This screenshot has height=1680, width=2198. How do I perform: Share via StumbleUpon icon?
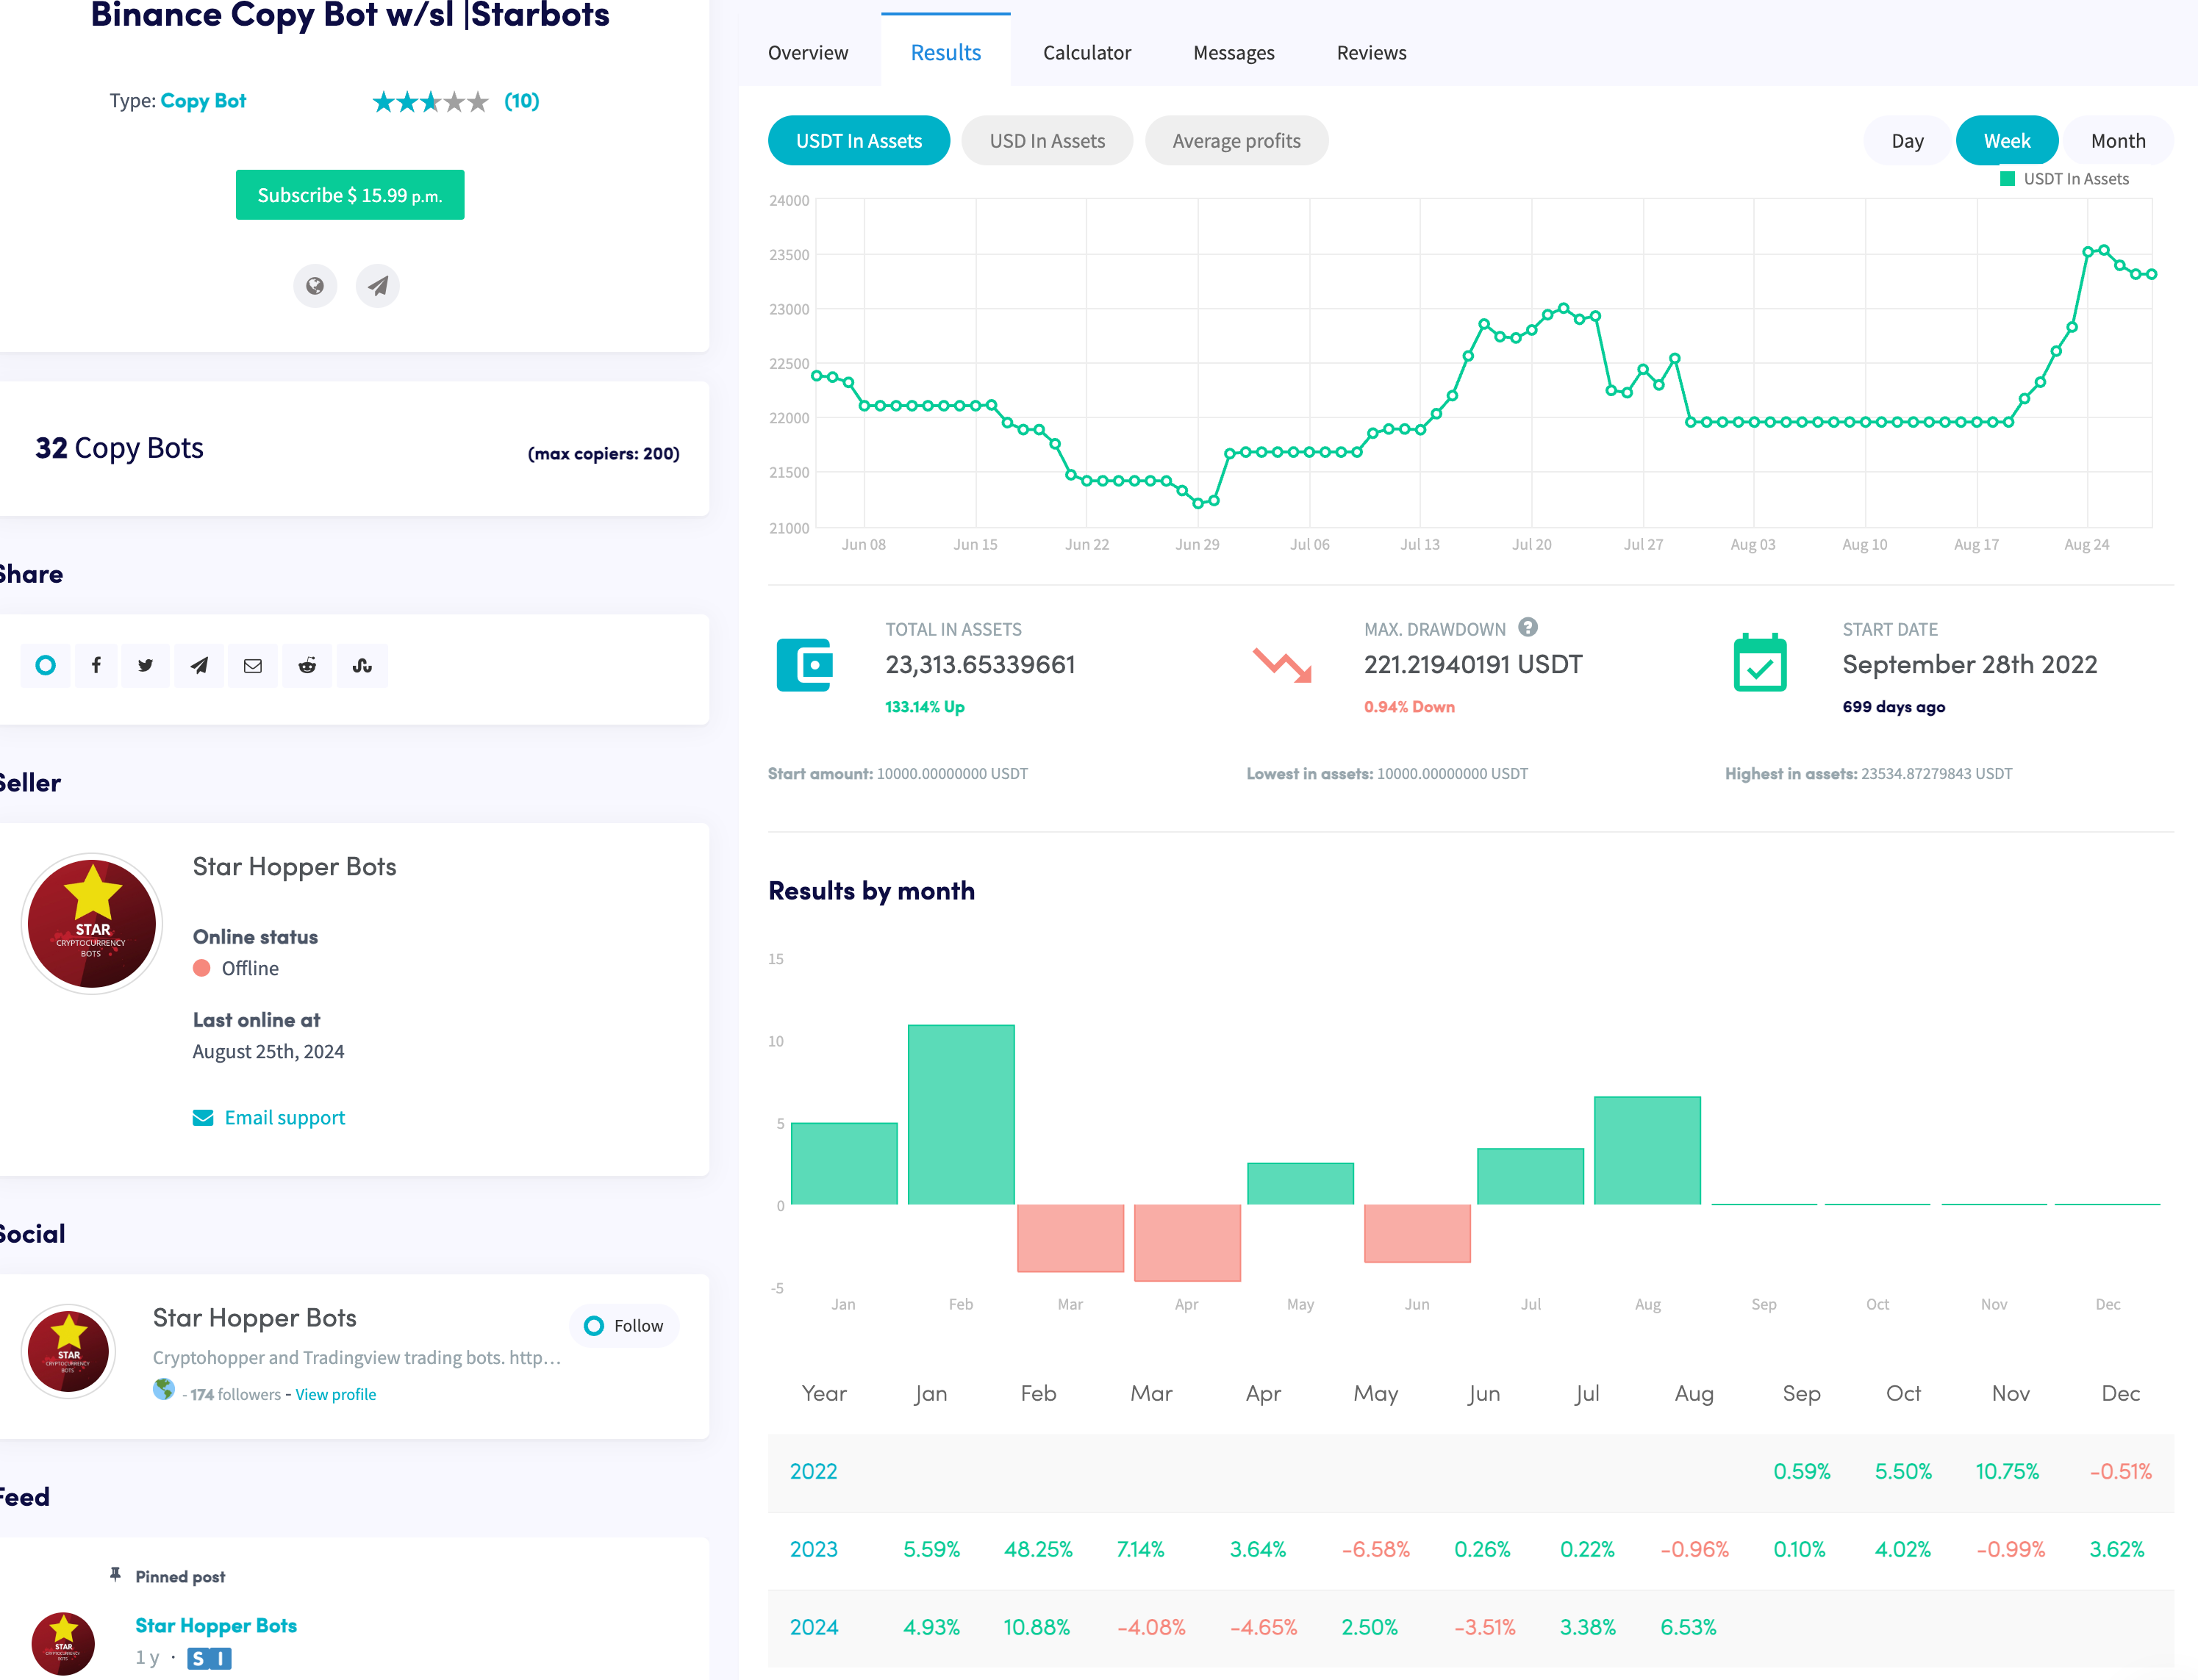click(x=362, y=666)
